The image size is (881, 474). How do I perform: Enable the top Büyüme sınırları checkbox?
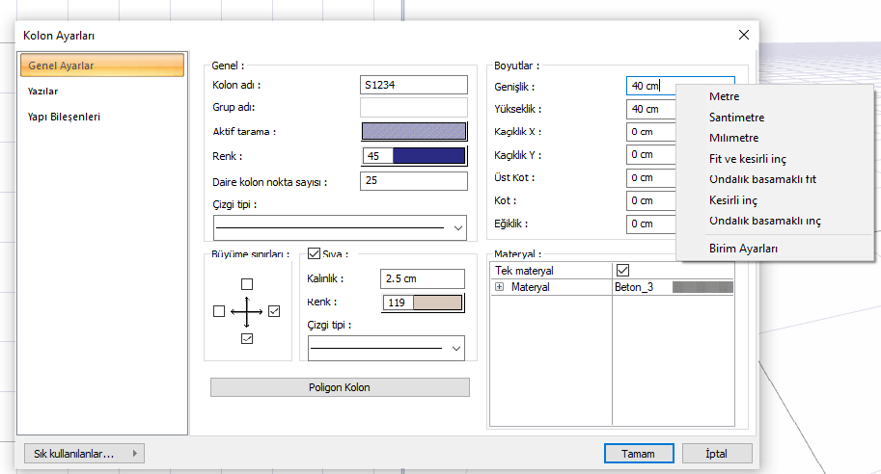[247, 284]
